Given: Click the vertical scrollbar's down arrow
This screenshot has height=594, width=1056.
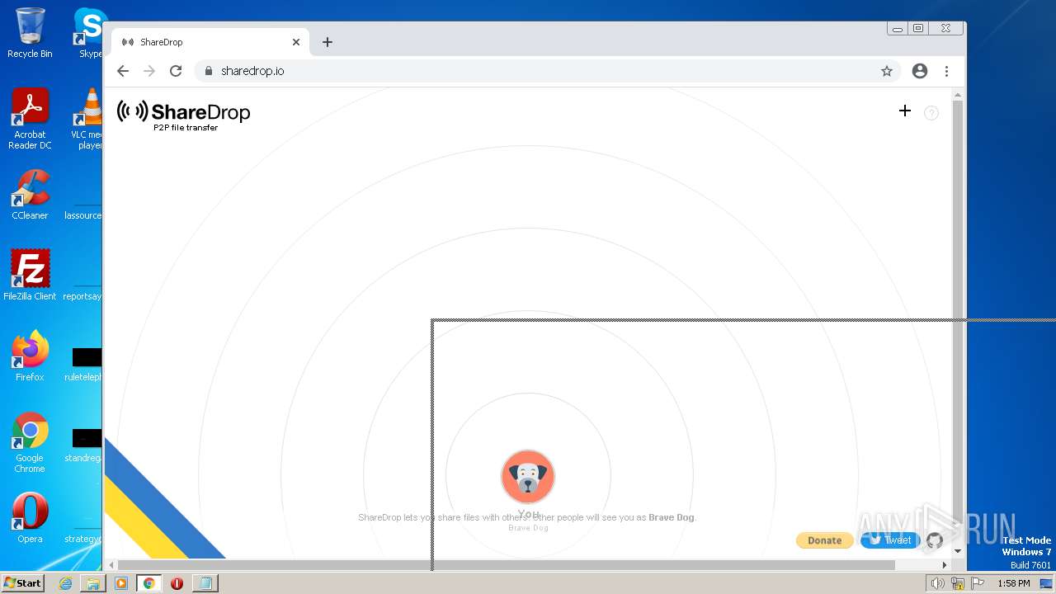Looking at the screenshot, I should pos(958,551).
